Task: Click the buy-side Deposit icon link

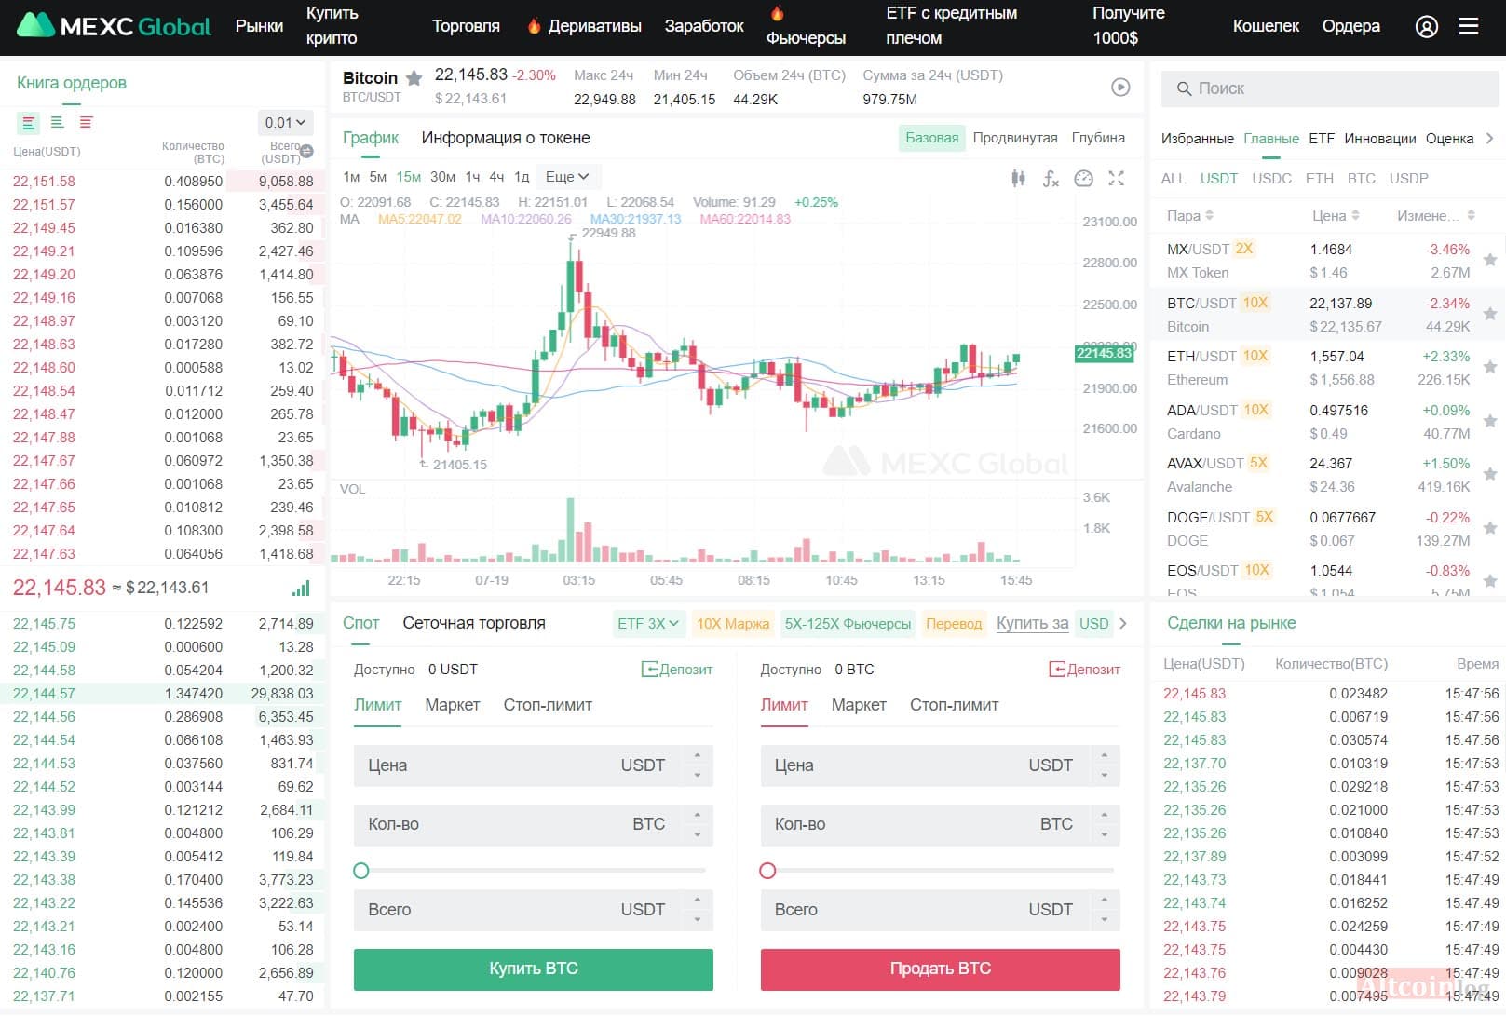Action: pyautogui.click(x=677, y=670)
